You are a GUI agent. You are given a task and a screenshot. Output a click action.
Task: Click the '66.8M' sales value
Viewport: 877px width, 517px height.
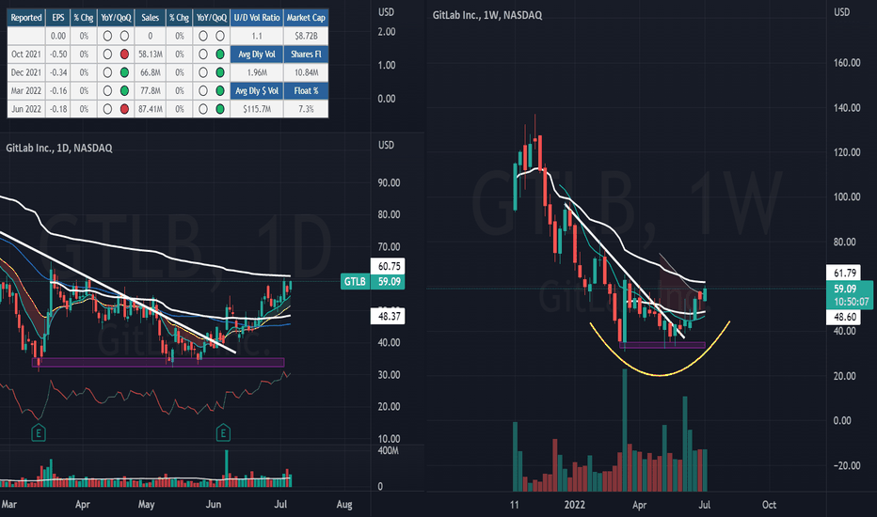[151, 72]
